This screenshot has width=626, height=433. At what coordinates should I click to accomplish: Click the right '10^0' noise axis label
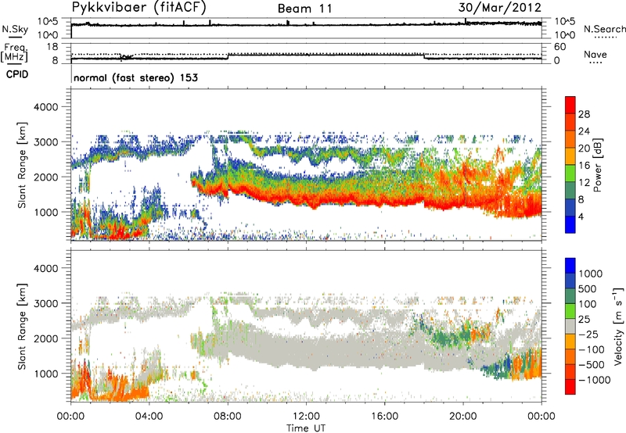[x=564, y=35]
